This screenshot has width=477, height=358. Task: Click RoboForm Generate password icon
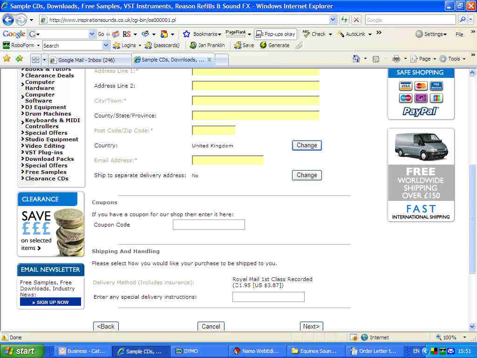tap(275, 45)
